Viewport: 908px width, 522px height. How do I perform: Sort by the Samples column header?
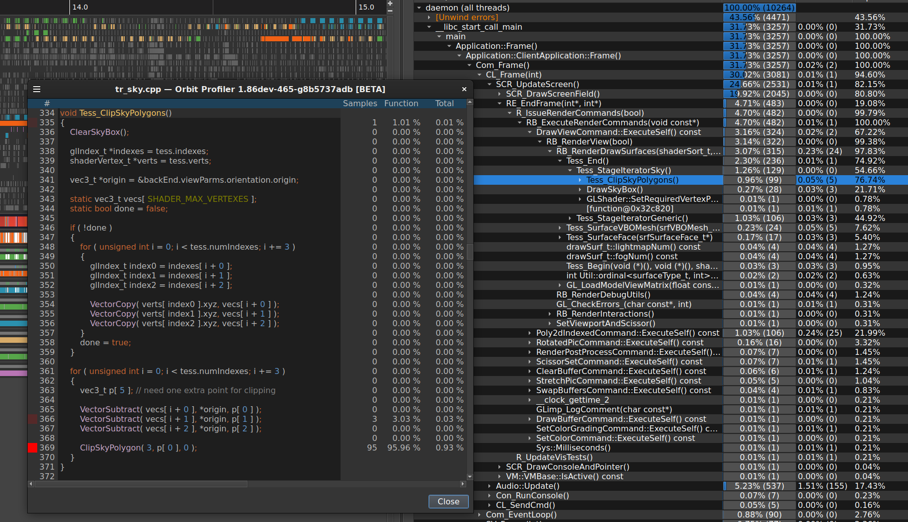pyautogui.click(x=360, y=103)
